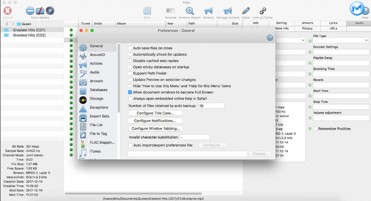371x201 pixels.
Task: Click the auto backup file count field
Action: click(211, 106)
